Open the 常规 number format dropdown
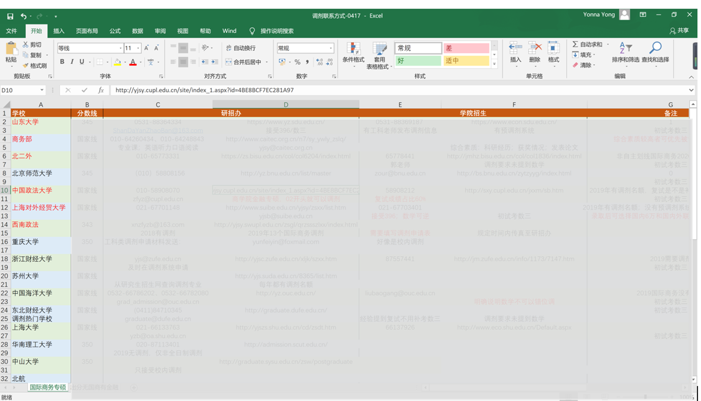Viewport: 701px width, 401px height. pyautogui.click(x=331, y=48)
